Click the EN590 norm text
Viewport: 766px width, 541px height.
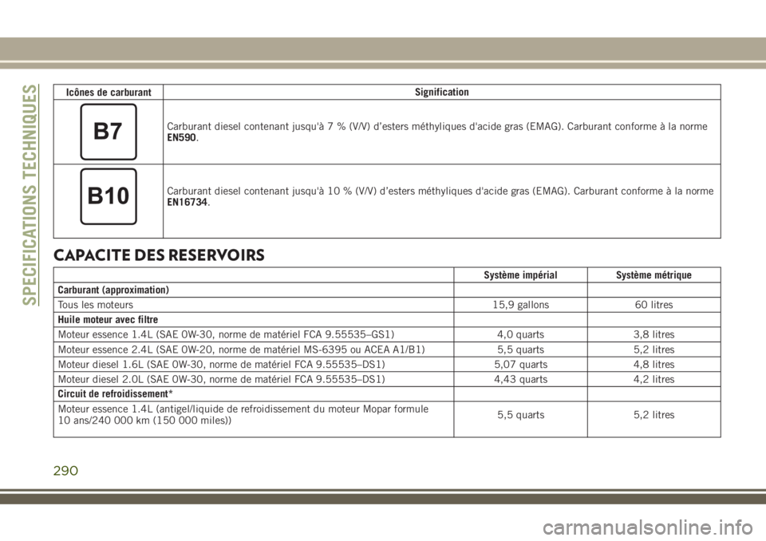pos(182,138)
